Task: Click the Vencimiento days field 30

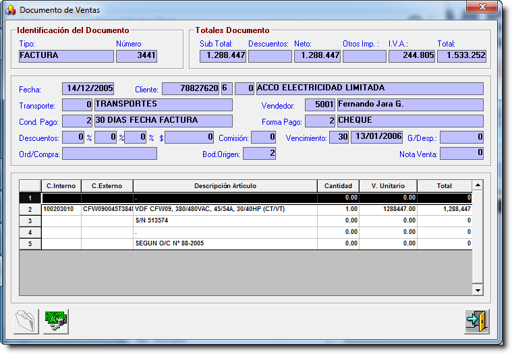Action: 339,137
